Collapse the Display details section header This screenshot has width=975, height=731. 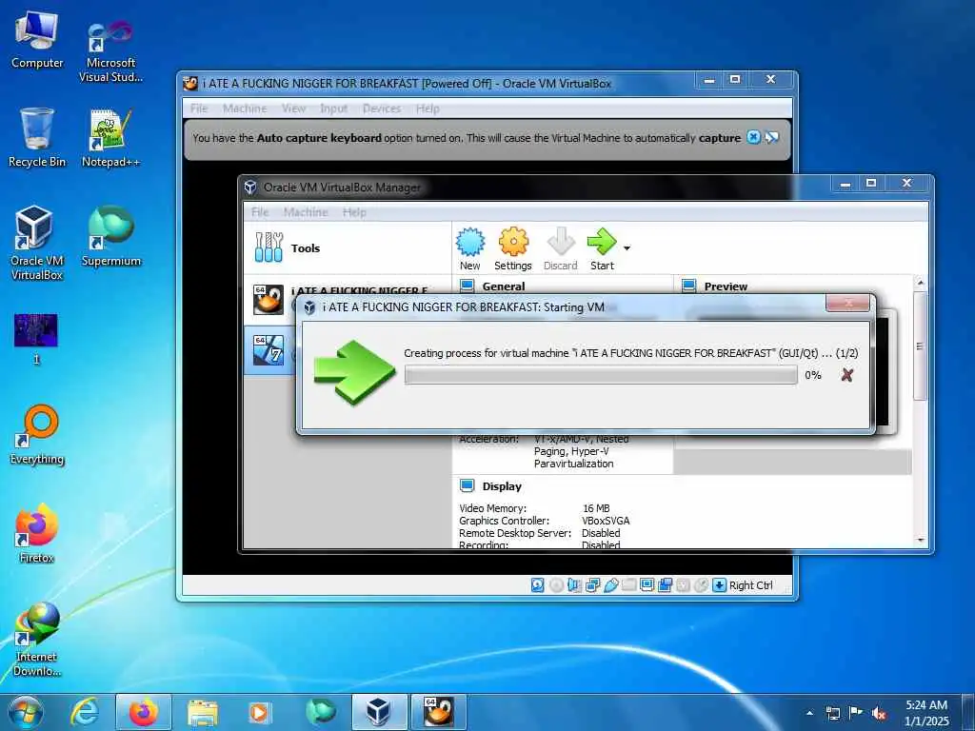coord(501,486)
